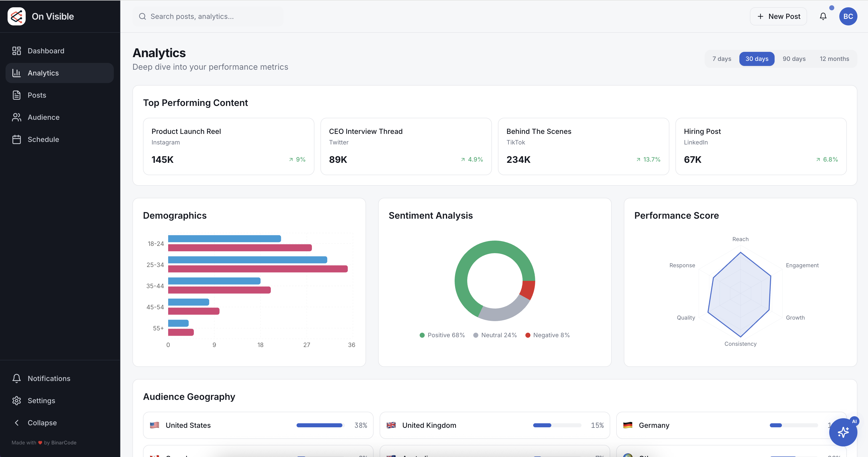Image resolution: width=868 pixels, height=457 pixels.
Task: Launch the AI assistant sparkle button
Action: pyautogui.click(x=843, y=432)
